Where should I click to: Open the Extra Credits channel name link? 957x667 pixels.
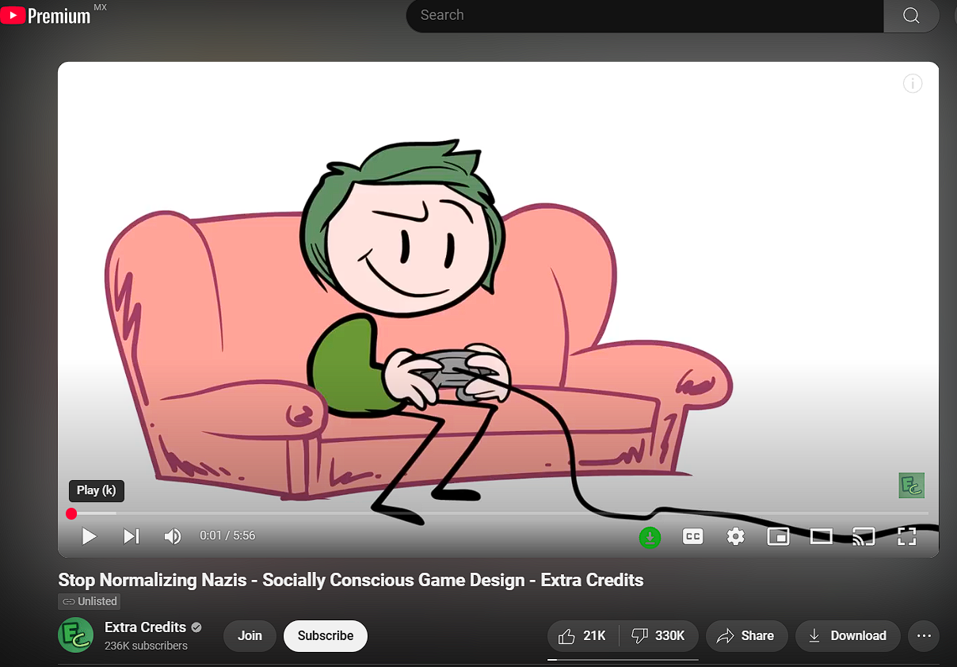point(145,627)
